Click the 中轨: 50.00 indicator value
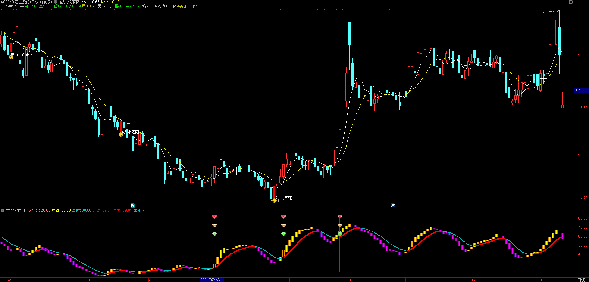 click(x=61, y=210)
